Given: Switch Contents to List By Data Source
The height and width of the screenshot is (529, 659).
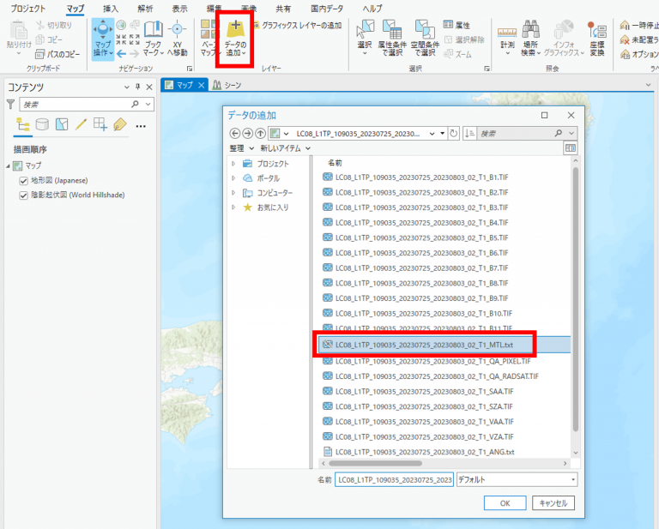Looking at the screenshot, I should coord(42,124).
